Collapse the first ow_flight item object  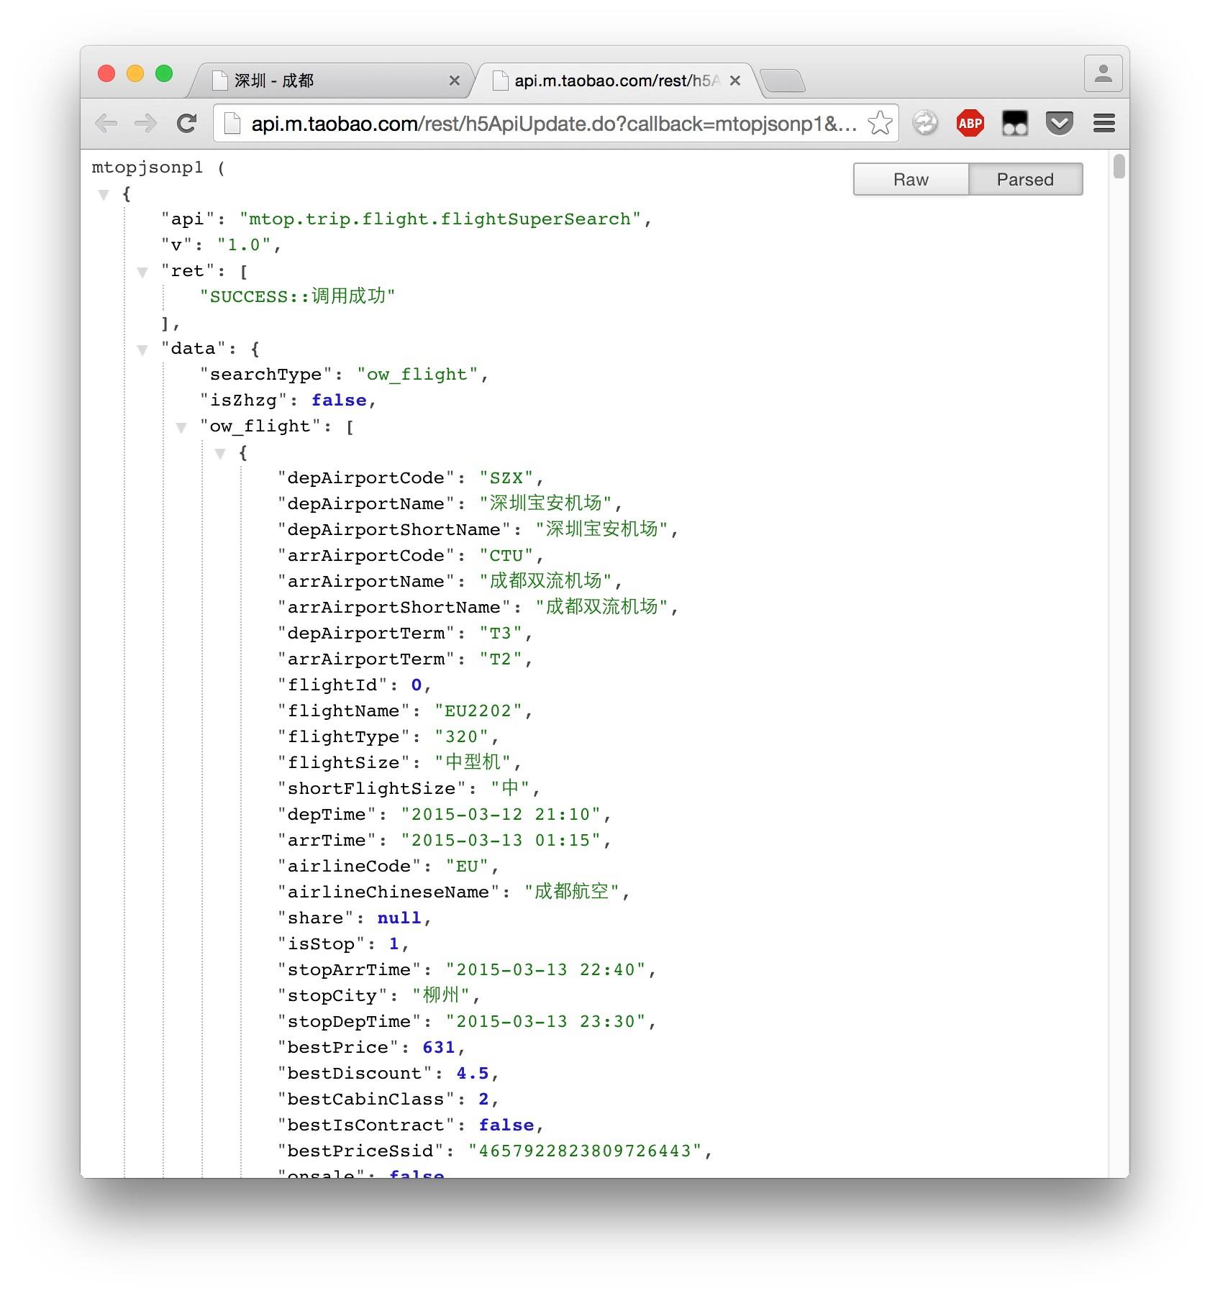pyautogui.click(x=220, y=453)
